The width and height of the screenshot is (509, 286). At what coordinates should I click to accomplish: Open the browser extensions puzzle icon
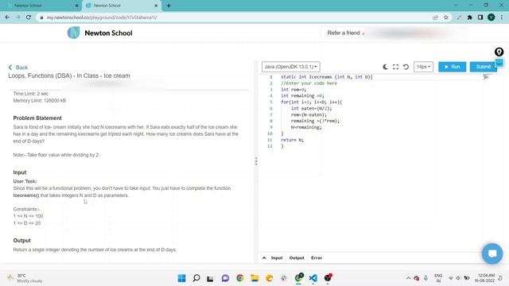(470, 17)
